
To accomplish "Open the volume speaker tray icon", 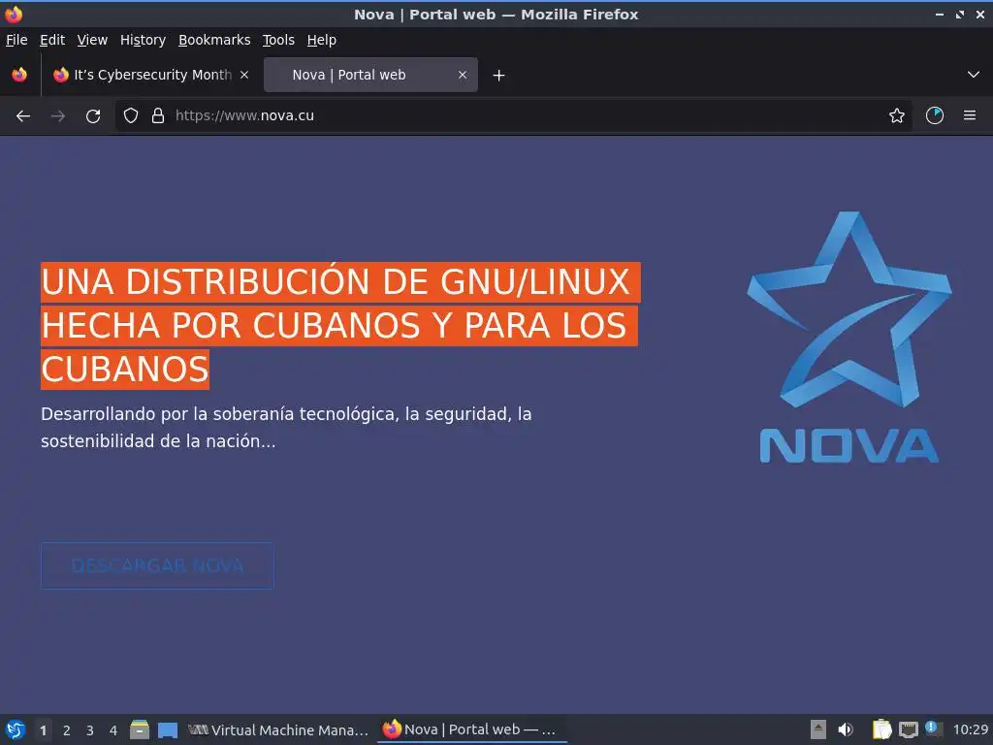I will pyautogui.click(x=846, y=729).
